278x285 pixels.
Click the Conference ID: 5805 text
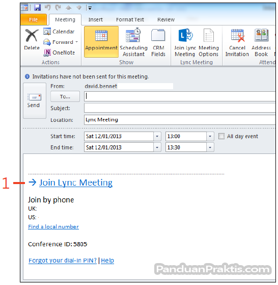(x=58, y=244)
